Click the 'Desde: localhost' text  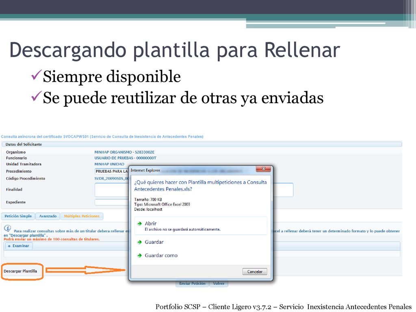(x=148, y=209)
